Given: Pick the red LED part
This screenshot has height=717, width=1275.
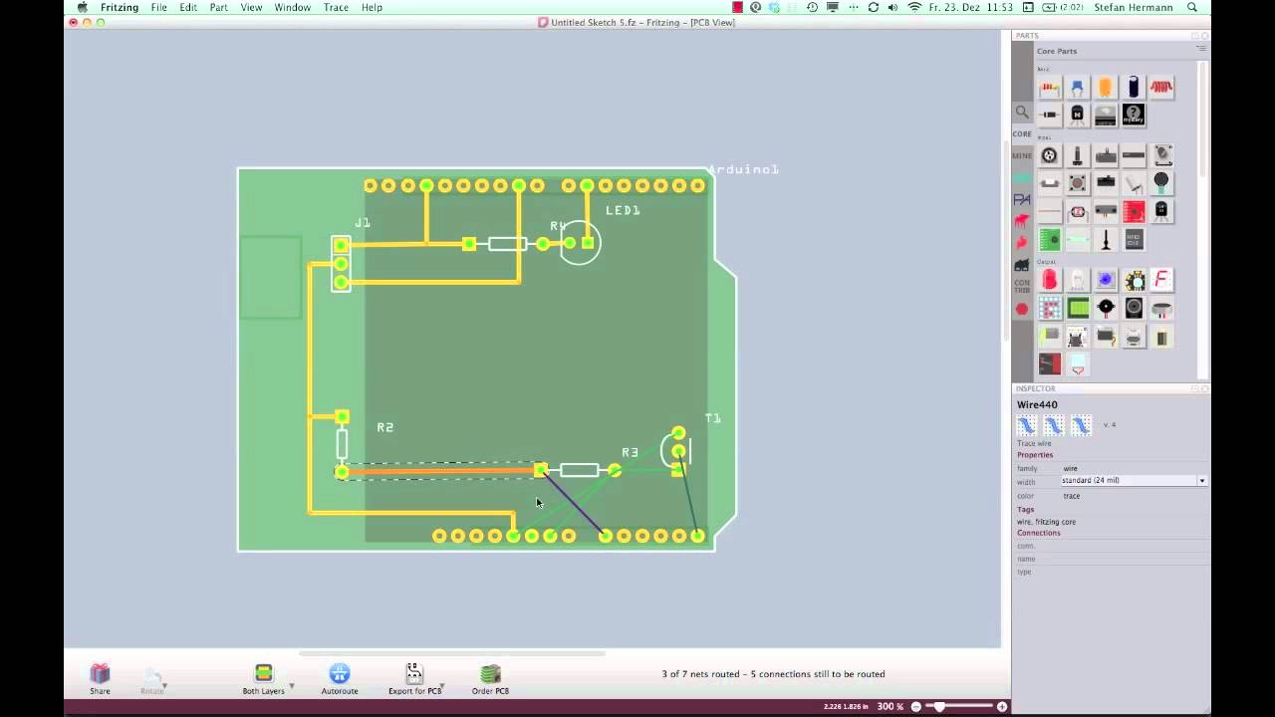Looking at the screenshot, I should coord(1049,281).
